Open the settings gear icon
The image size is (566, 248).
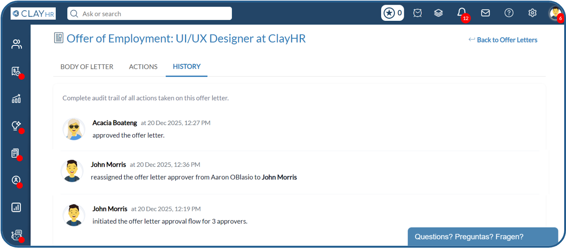(x=532, y=13)
